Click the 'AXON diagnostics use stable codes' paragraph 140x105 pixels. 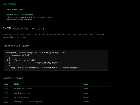tap(54, 36)
